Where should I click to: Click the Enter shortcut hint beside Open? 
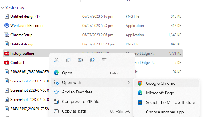click(x=114, y=73)
